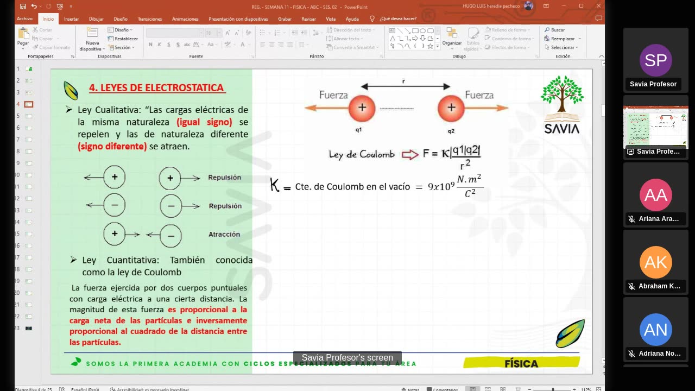Open the Presentación con diapositivas tab
The height and width of the screenshot is (391, 695).
click(x=238, y=18)
